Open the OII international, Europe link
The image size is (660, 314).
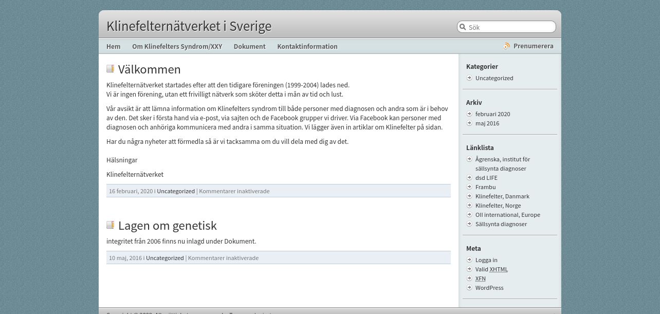tap(508, 215)
